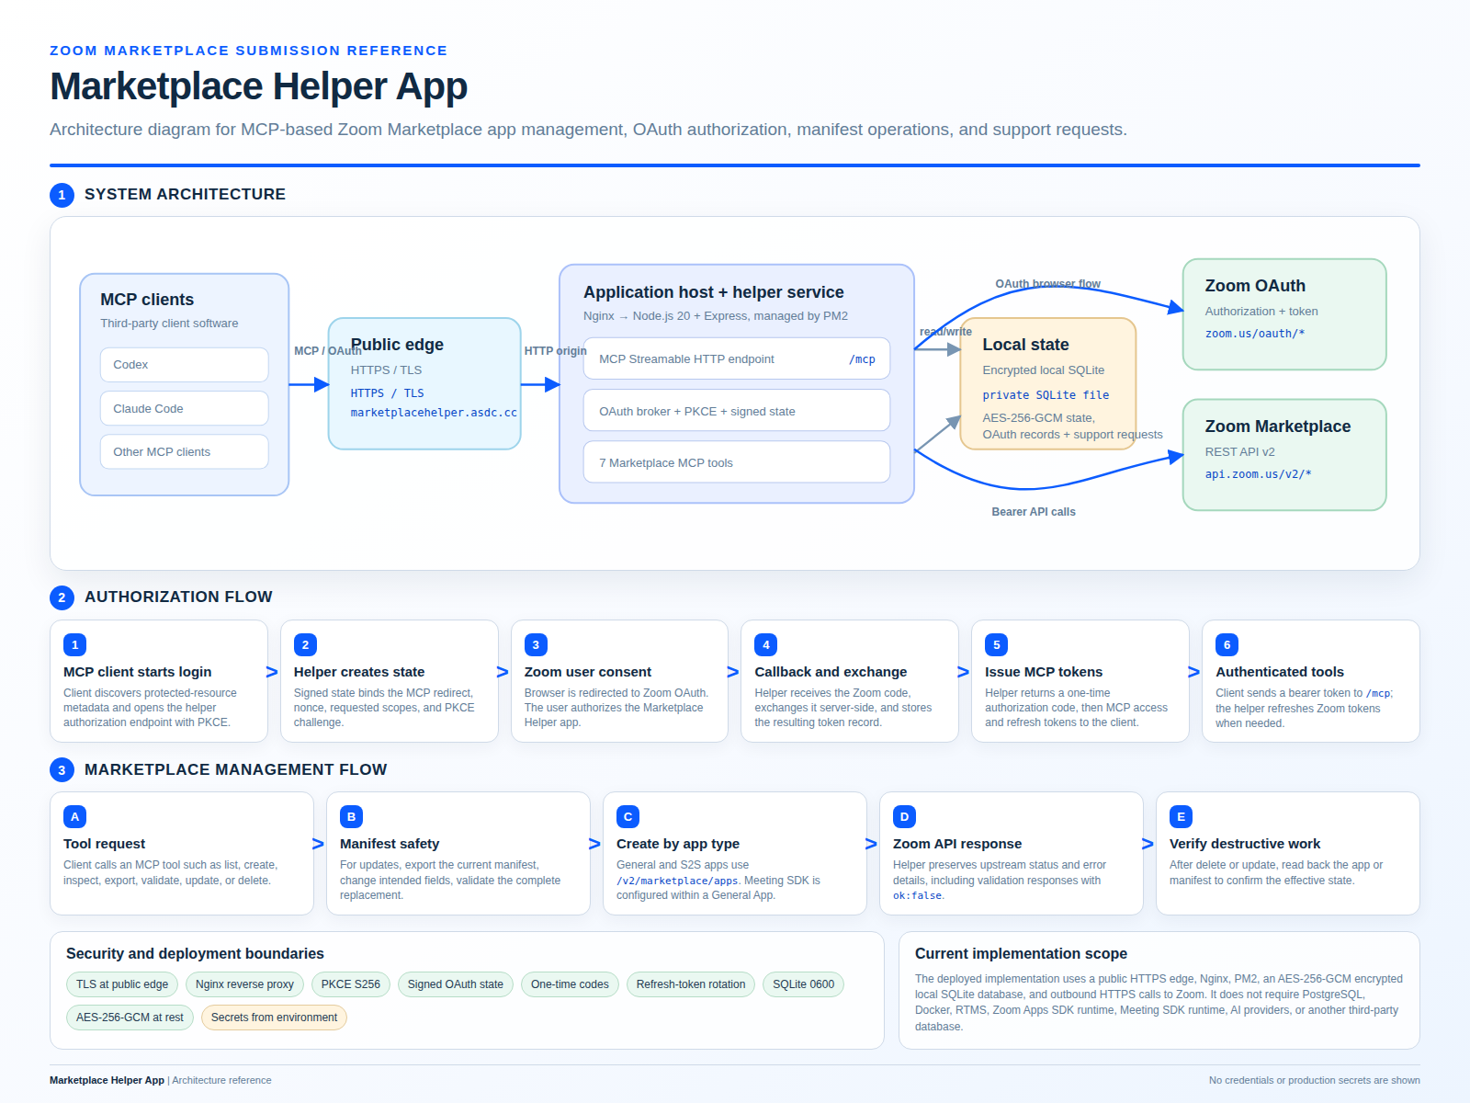This screenshot has width=1470, height=1103.
Task: Click the large Marketplace Helper App title
Action: [258, 86]
